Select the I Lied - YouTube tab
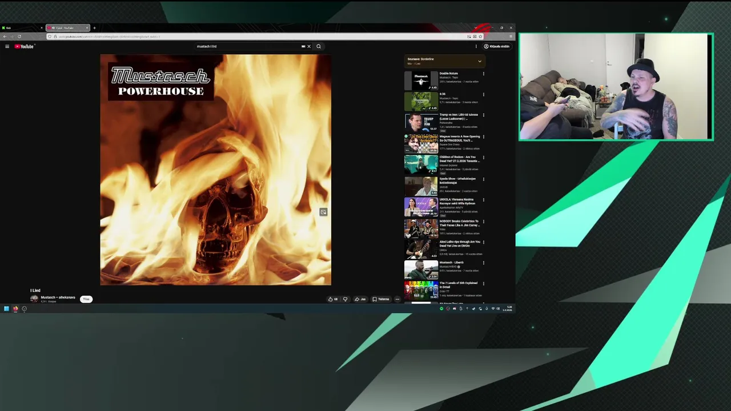This screenshot has height=411, width=731. pyautogui.click(x=68, y=28)
